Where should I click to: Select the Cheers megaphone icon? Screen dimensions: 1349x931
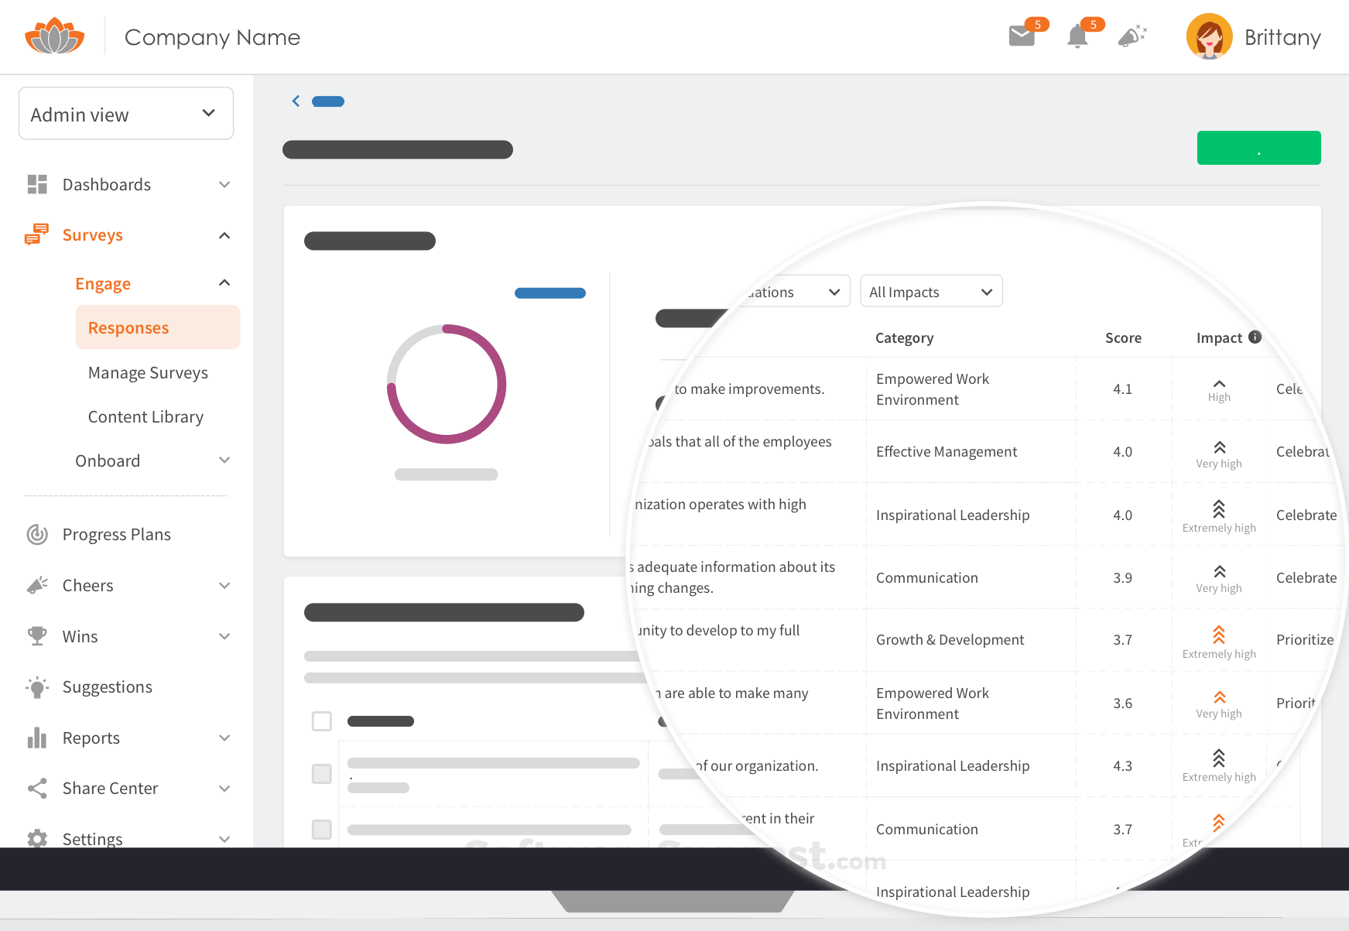pos(36,585)
